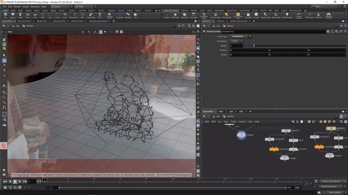This screenshot has height=195, width=348.
Task: Click the surface path segment in parameter pane
Action: (x=228, y=26)
